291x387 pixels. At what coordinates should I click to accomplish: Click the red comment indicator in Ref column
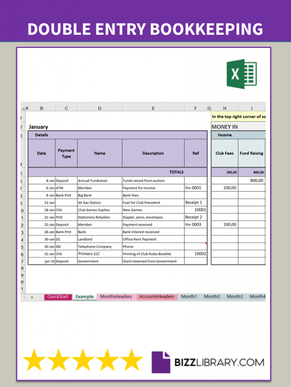pyautogui.click(x=206, y=244)
